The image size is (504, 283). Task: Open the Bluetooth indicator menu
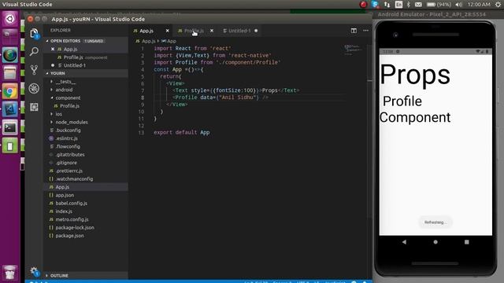pos(408,4)
